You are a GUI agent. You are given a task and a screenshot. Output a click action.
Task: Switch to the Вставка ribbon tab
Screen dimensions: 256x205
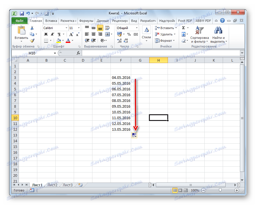pyautogui.click(x=51, y=20)
